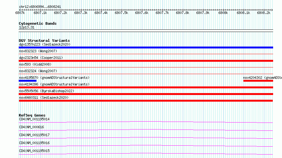282x158 pixels.
Task: Open variant nsv832323 (Wong2007) label
Action: [38, 51]
